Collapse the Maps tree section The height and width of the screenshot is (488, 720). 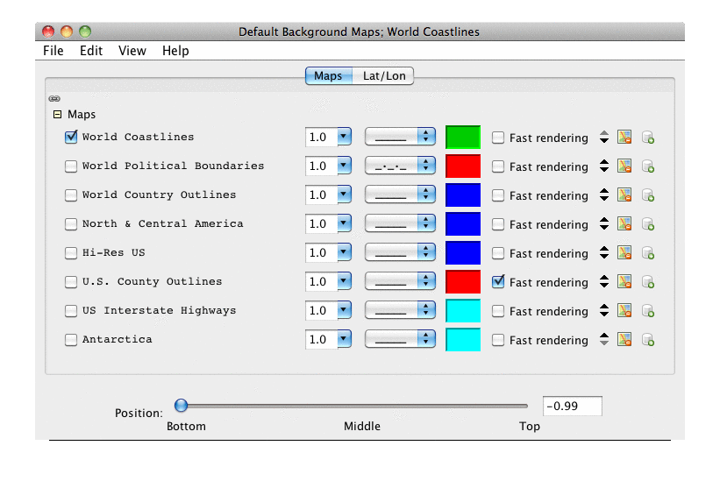click(57, 115)
